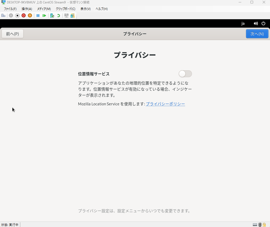Open the メディア(M) menu

click(x=44, y=9)
